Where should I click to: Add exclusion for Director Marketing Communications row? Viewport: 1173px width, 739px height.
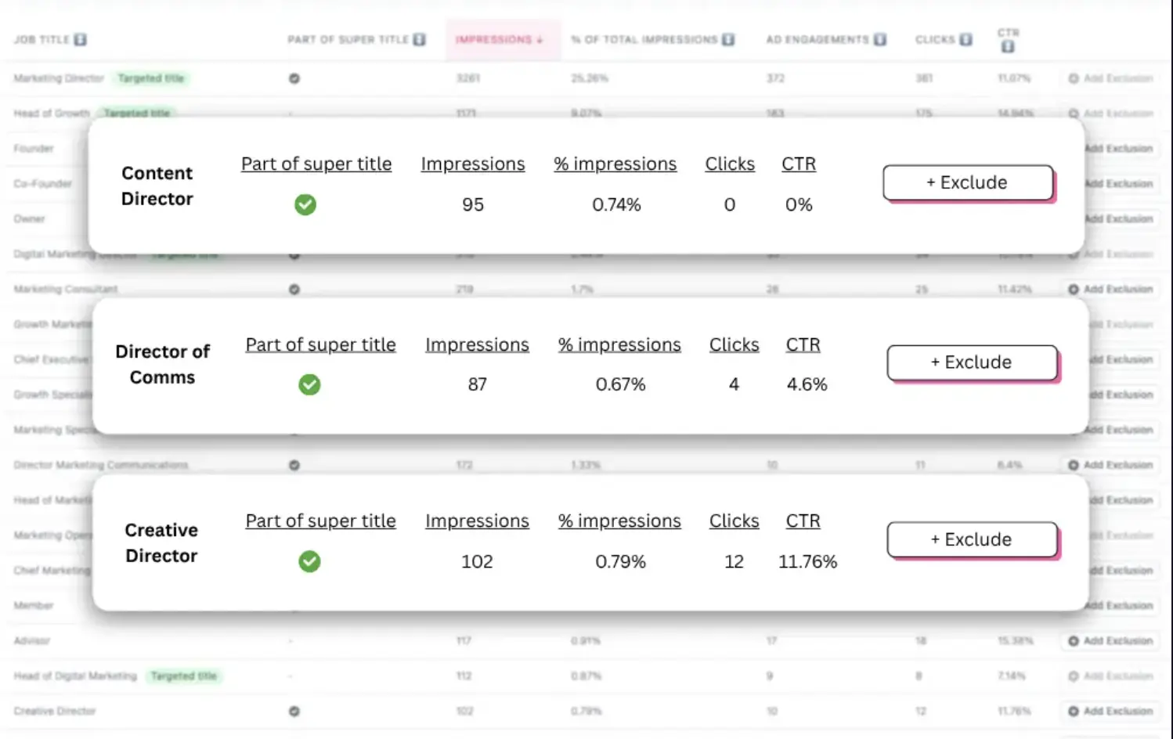1111,465
